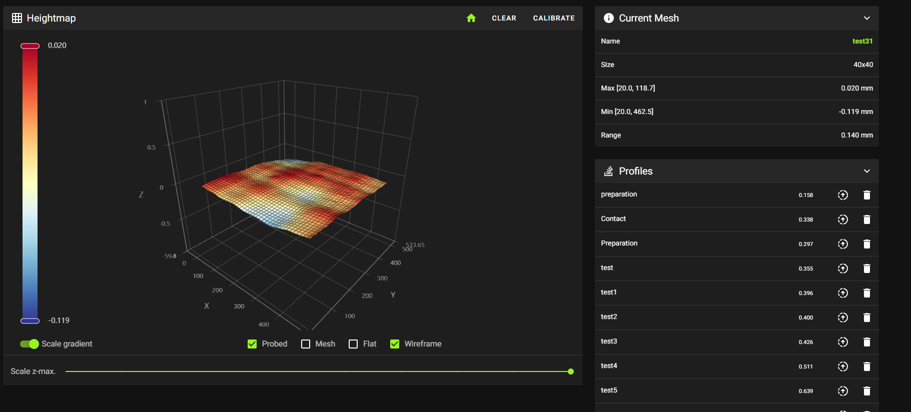
Task: Load the test4 profile
Action: 843,366
